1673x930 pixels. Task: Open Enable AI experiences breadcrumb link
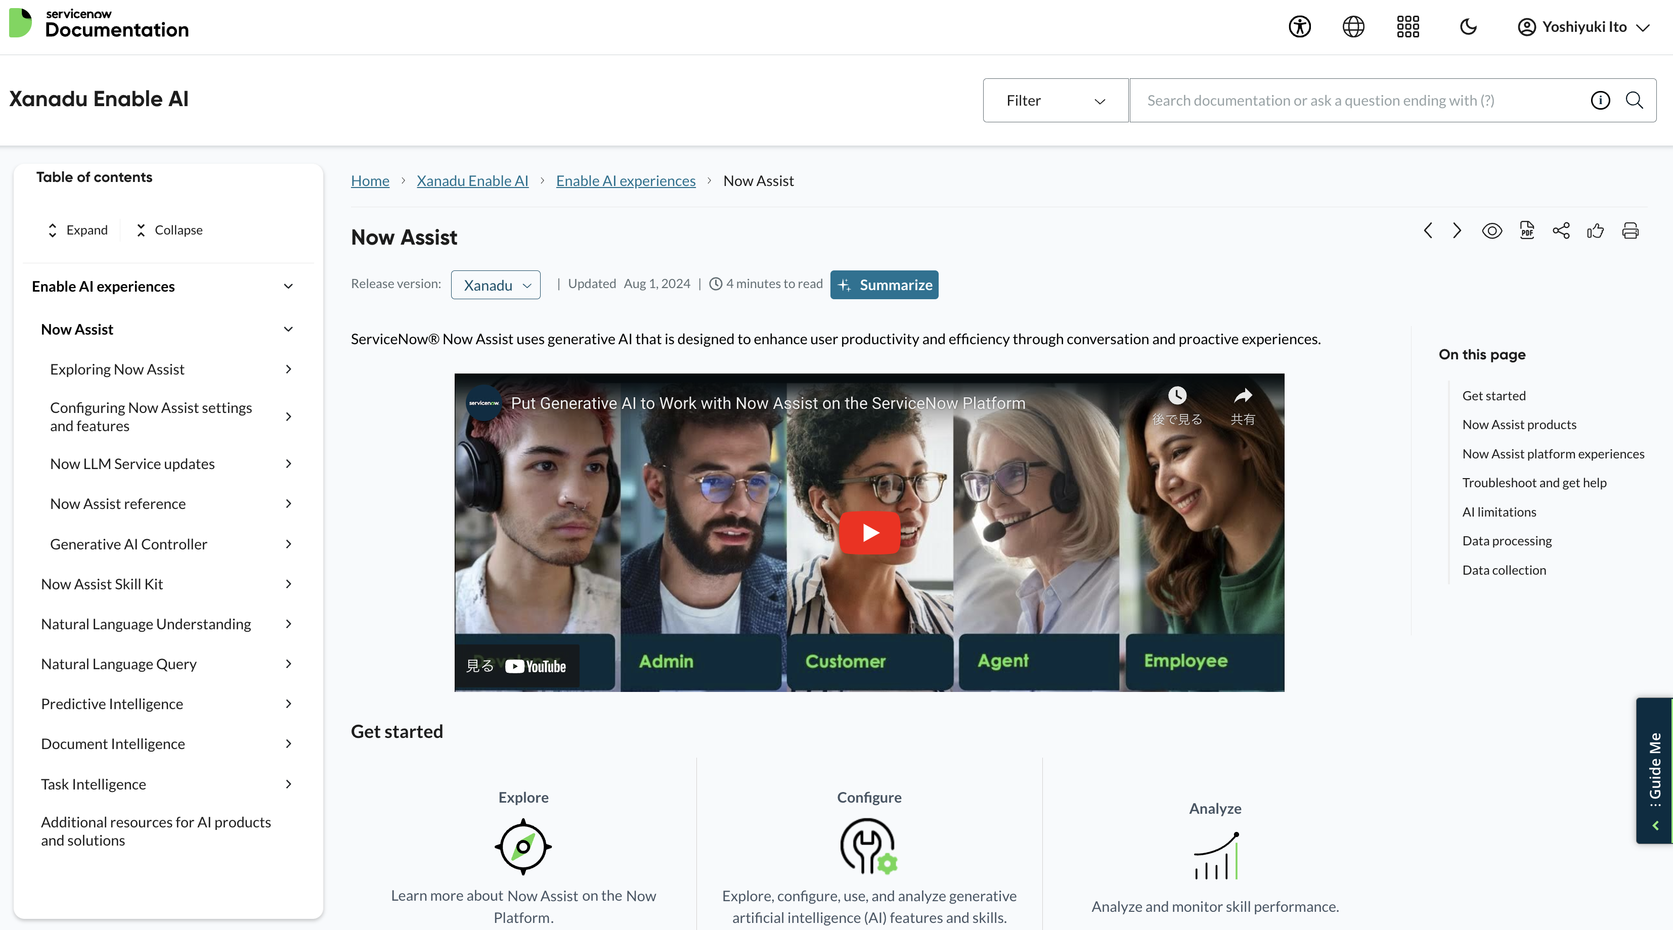click(626, 180)
